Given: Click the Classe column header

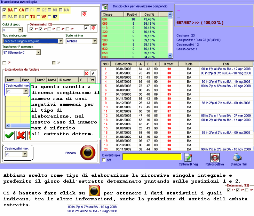Looking at the screenshot, I should pos(113,14).
